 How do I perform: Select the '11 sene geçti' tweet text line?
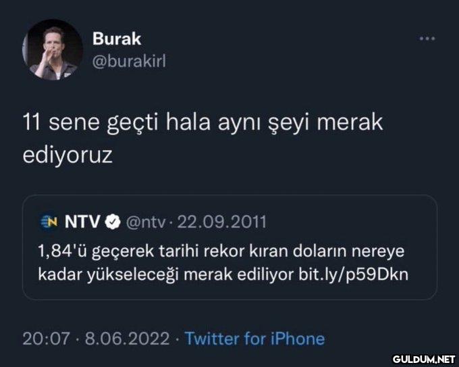click(x=202, y=122)
